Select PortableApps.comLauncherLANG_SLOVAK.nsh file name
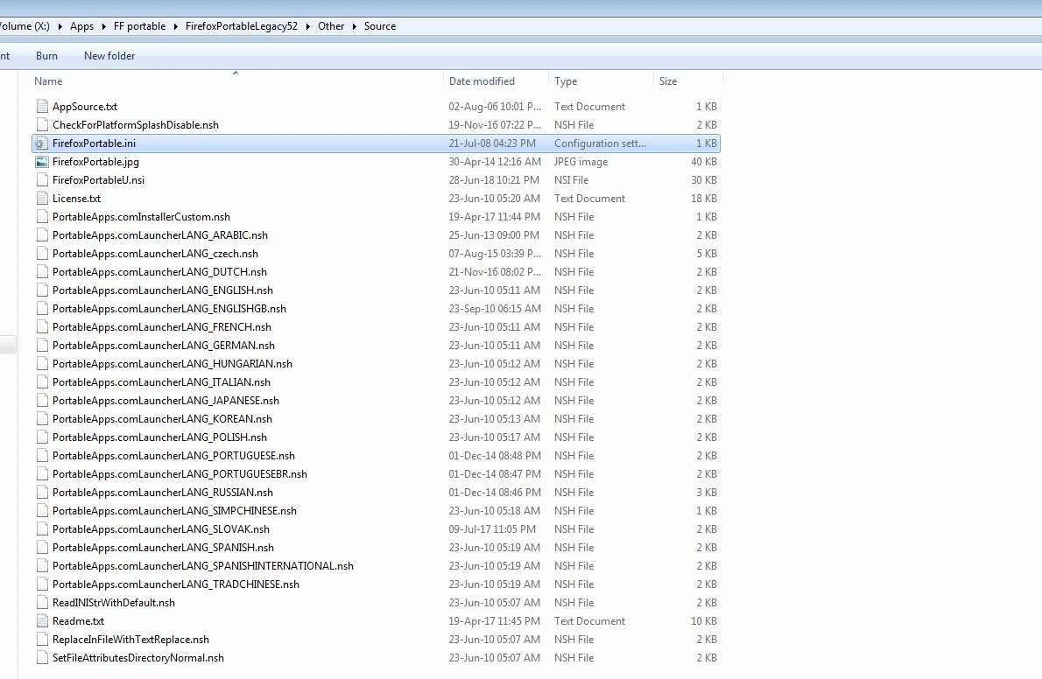 tap(161, 529)
